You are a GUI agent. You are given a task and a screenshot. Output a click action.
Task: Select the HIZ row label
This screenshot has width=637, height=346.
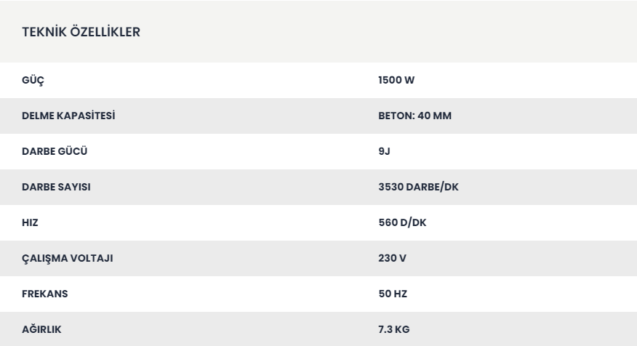[x=30, y=222]
